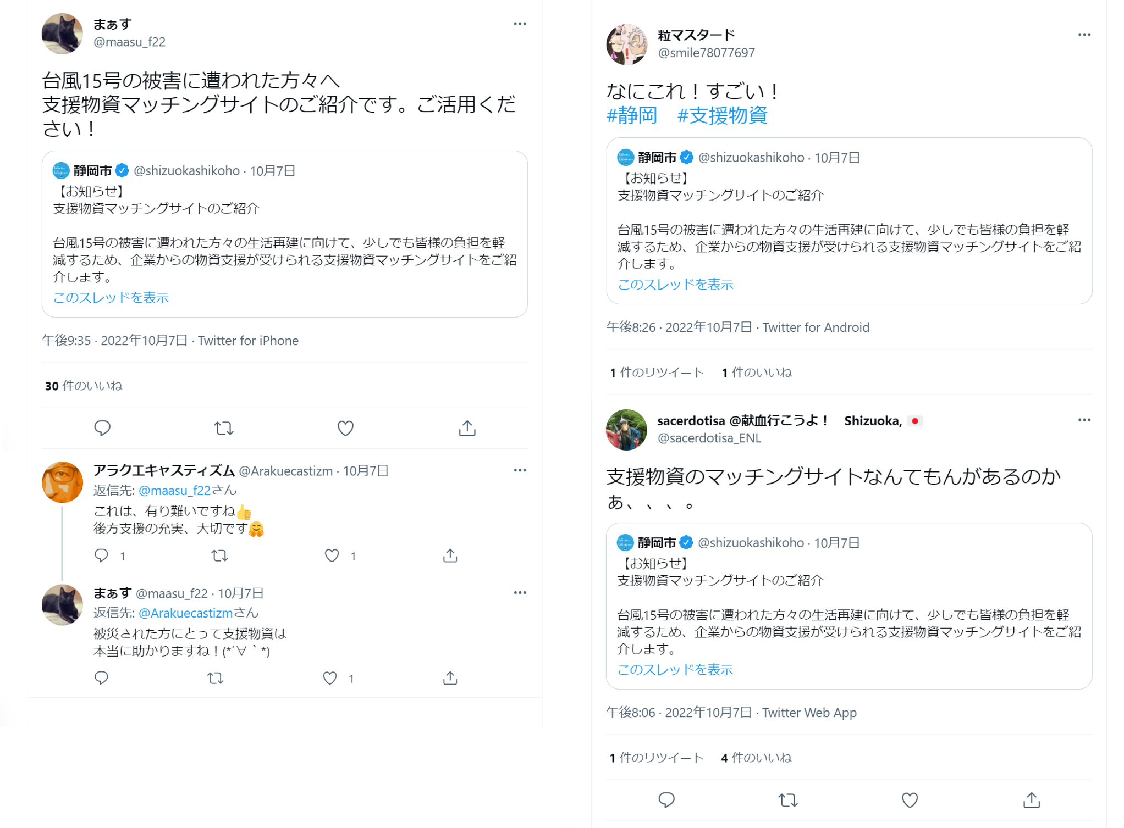
Task: Like まぁす's tweet with the heart
Action: (345, 428)
